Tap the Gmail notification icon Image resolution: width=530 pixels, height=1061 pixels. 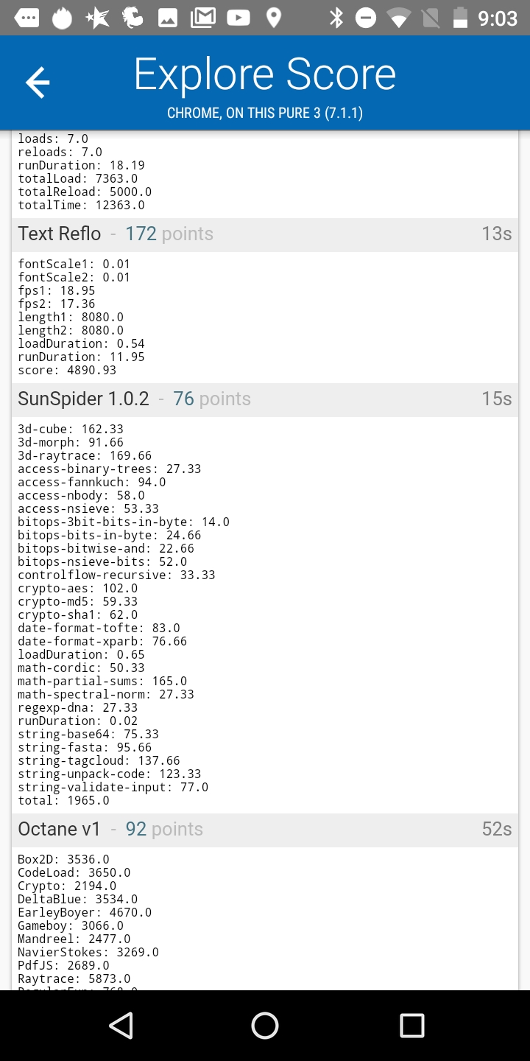pos(203,18)
